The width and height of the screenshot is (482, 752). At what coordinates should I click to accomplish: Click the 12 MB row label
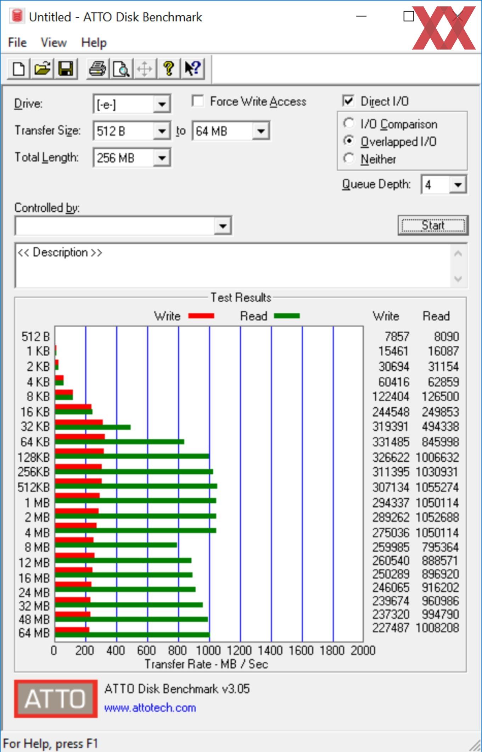click(34, 562)
